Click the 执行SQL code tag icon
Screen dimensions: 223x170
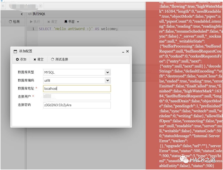[30, 14]
